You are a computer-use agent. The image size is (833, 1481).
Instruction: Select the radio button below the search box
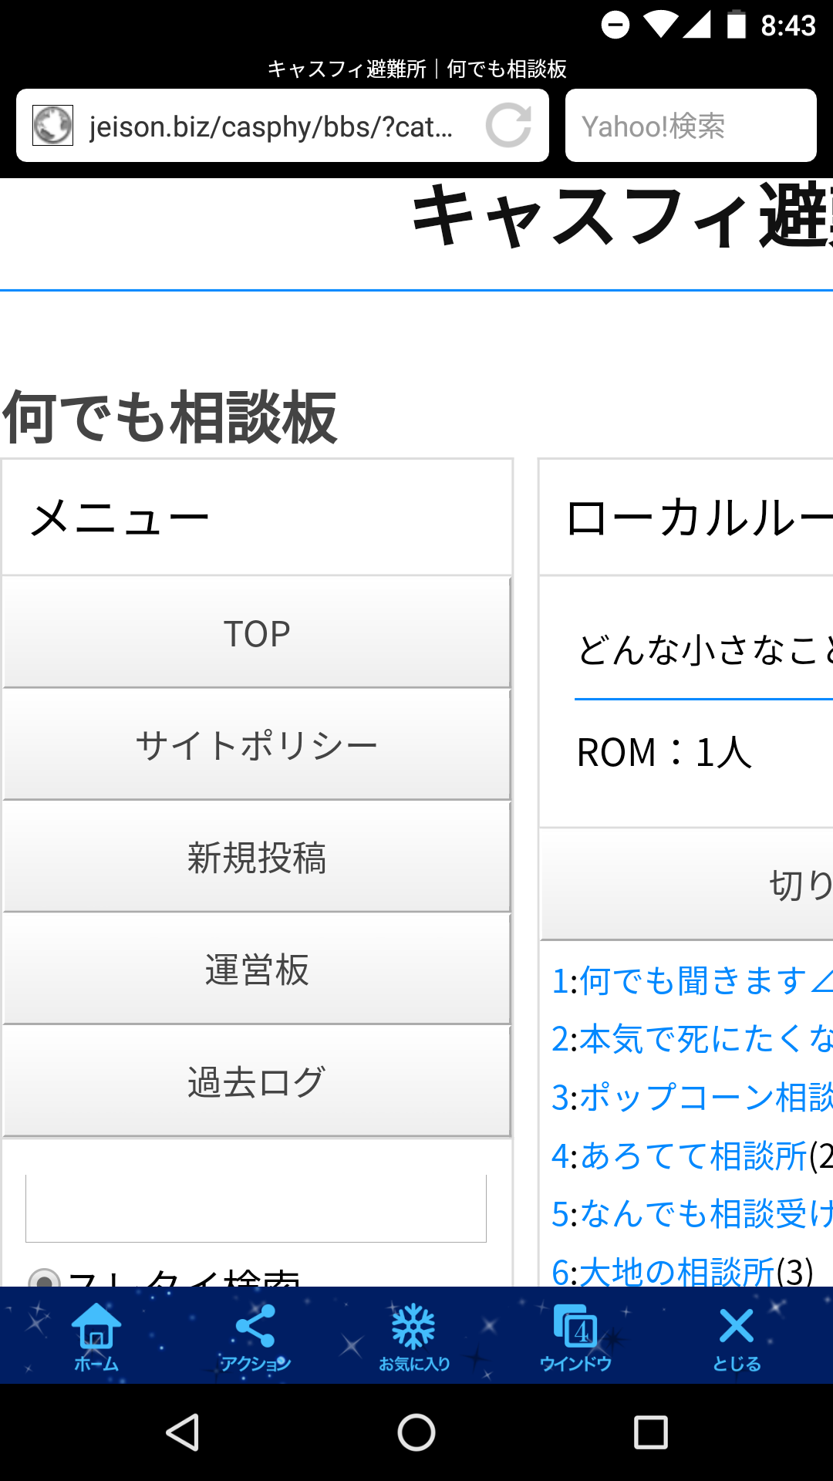click(43, 1277)
